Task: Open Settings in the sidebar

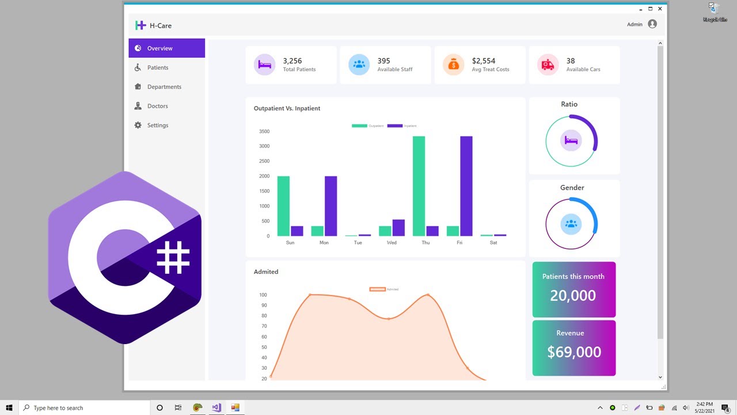Action: point(166,125)
